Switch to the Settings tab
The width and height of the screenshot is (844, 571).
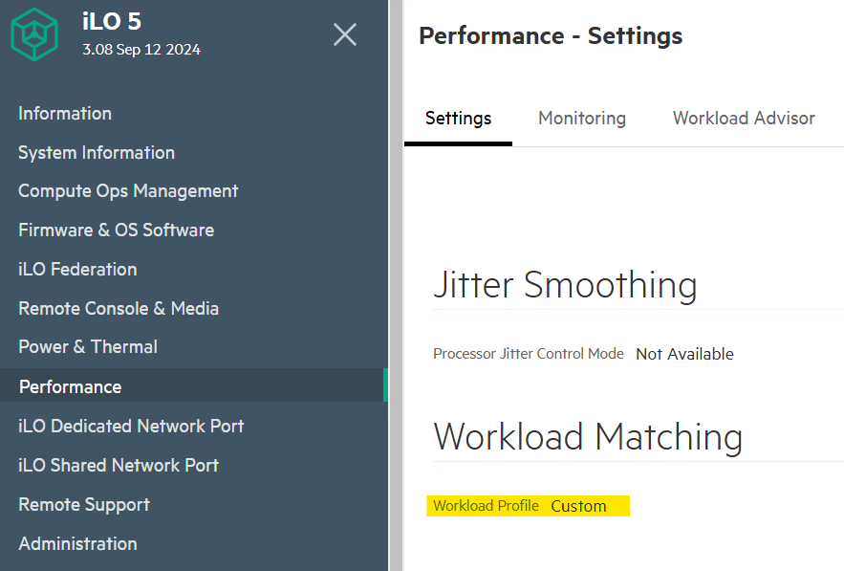tap(458, 119)
